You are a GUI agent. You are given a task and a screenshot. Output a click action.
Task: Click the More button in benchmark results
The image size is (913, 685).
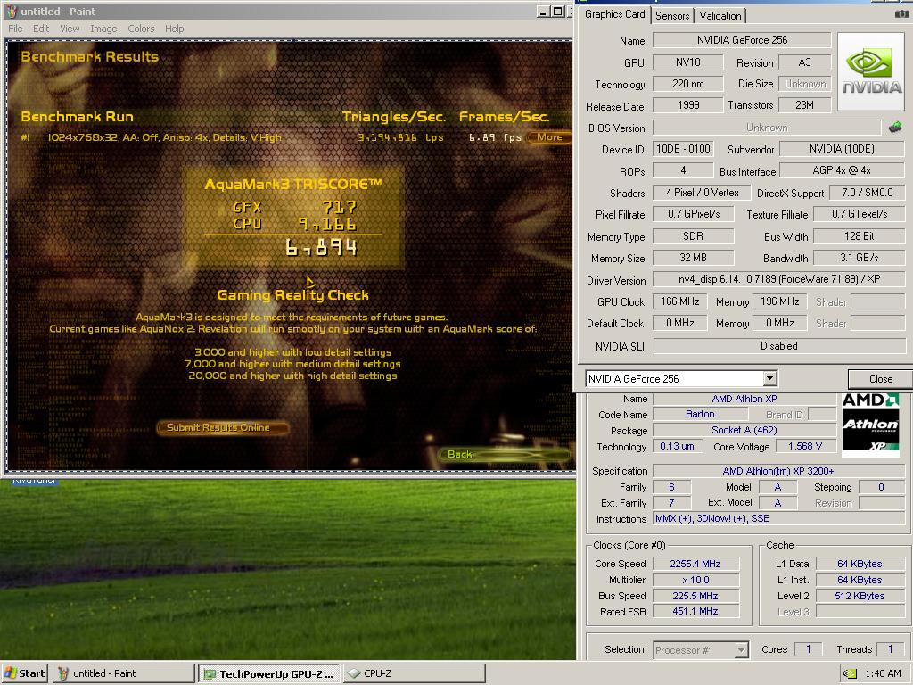coord(548,137)
